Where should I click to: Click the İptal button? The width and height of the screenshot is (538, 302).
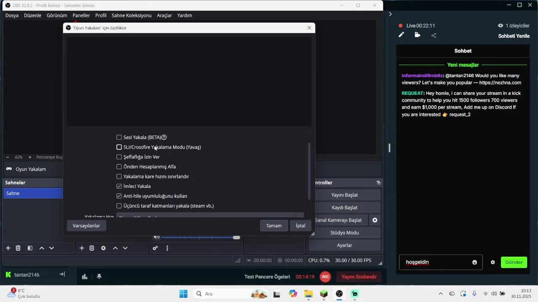301,226
